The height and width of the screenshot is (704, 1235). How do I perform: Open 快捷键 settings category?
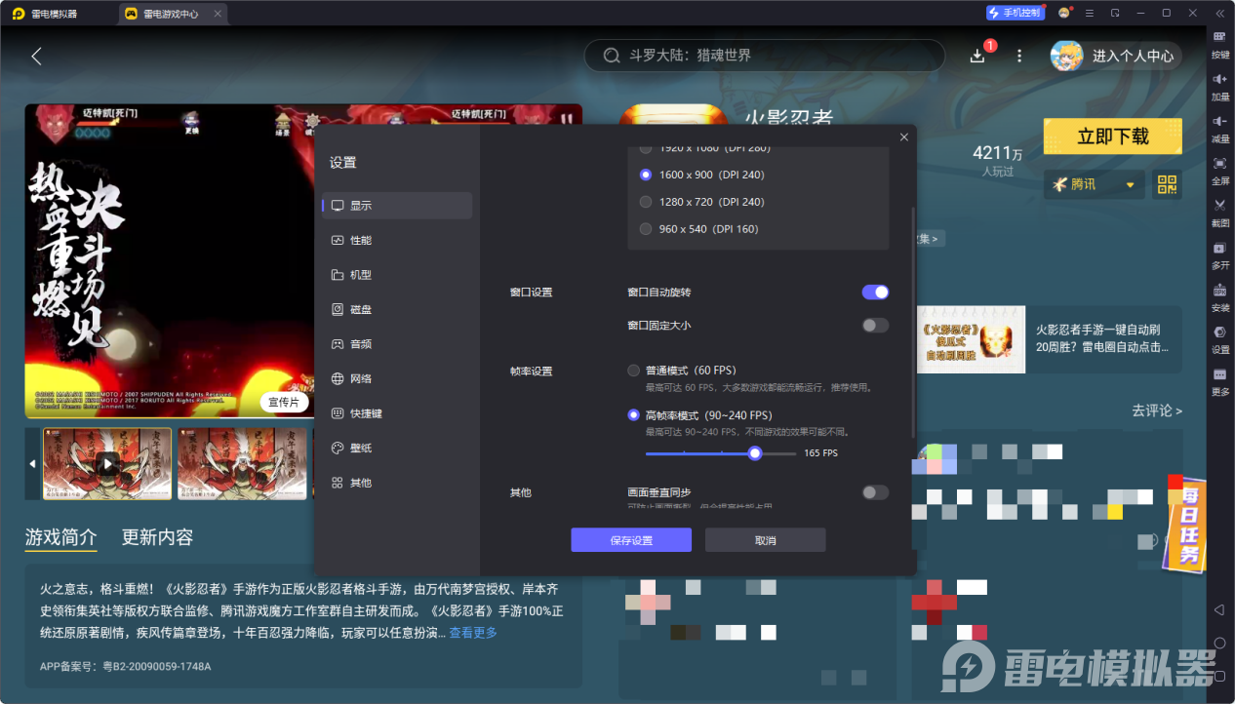[397, 413]
